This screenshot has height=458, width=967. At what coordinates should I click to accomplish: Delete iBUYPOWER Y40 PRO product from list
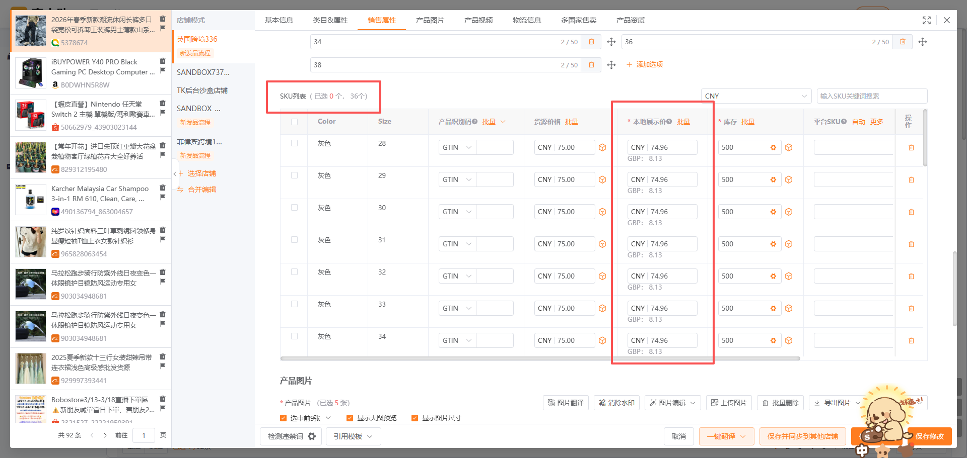163,61
